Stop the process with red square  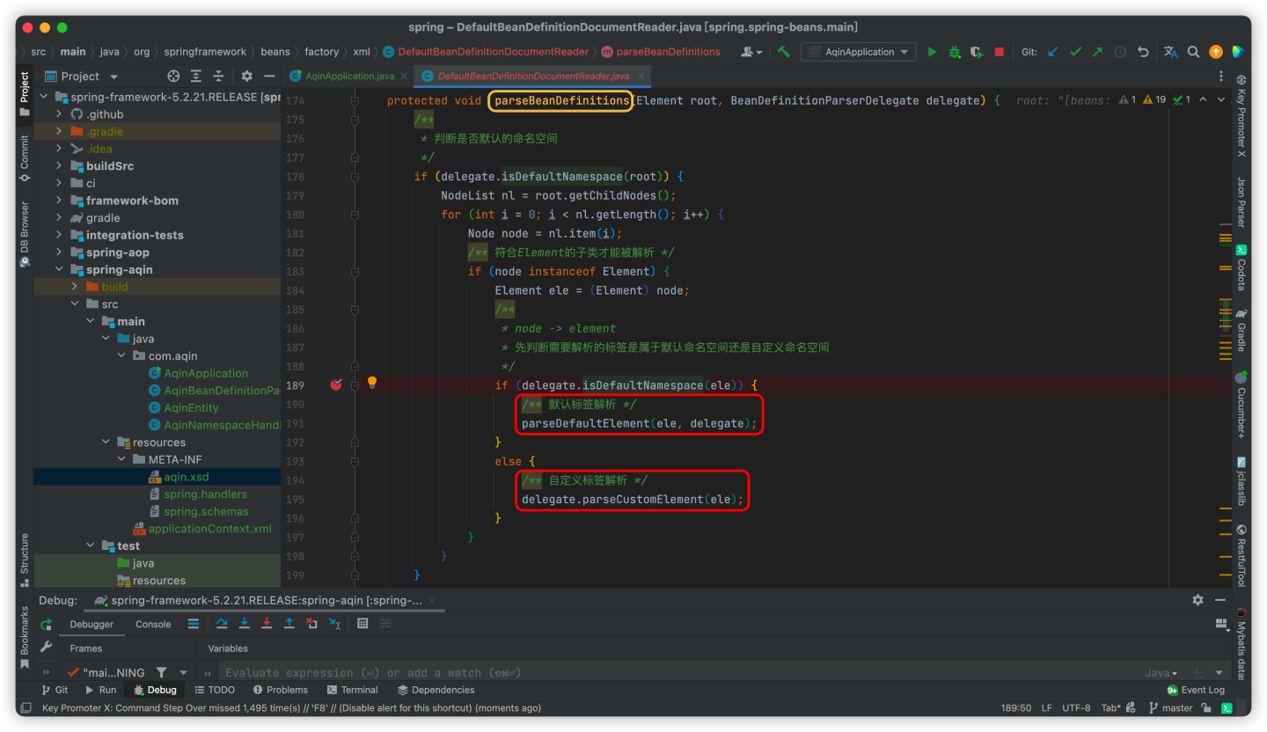click(999, 52)
